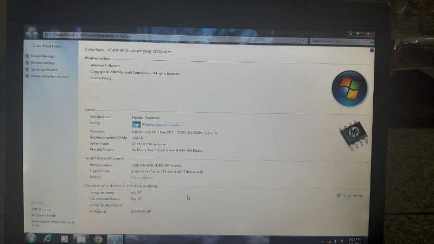This screenshot has width=434, height=244.
Task: Open Windows Explorer folder in the taskbar
Action: [80, 238]
